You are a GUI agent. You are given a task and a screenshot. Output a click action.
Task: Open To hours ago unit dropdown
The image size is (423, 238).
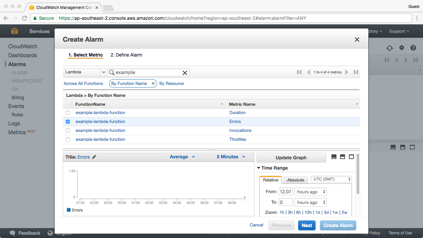coord(310,202)
